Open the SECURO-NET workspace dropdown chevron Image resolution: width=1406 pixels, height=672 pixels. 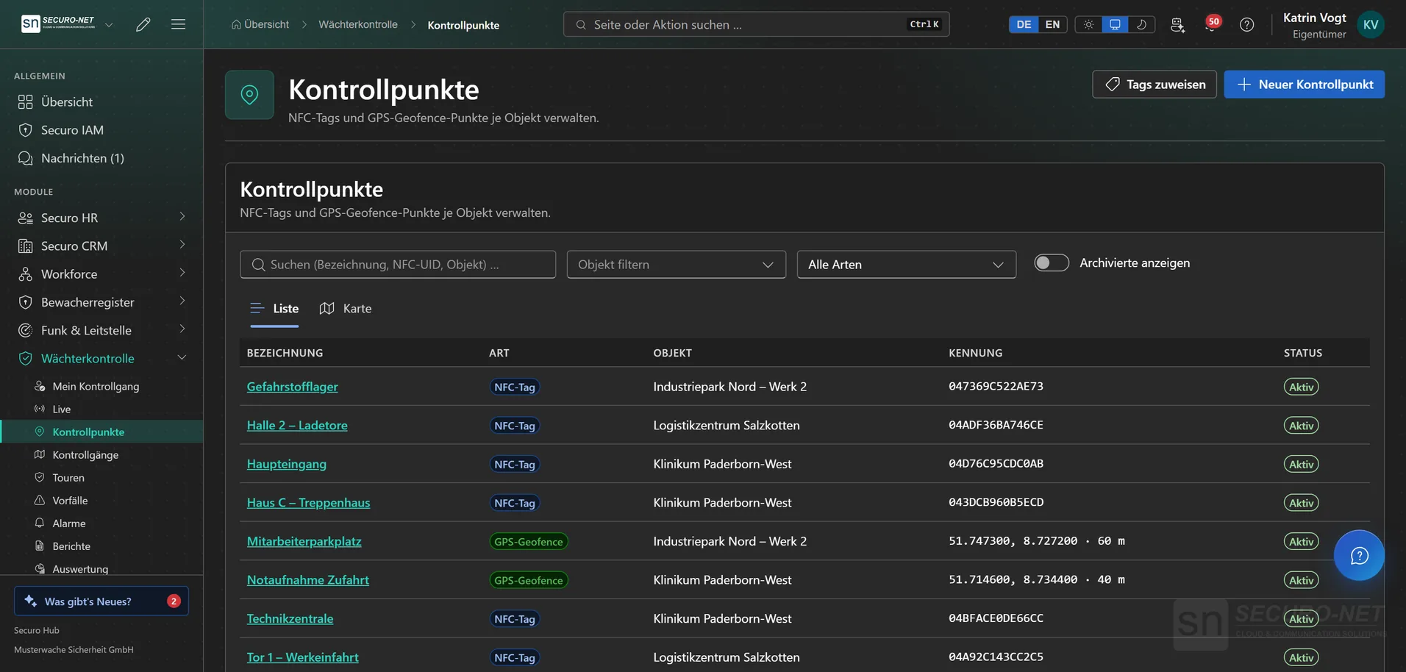tap(109, 24)
